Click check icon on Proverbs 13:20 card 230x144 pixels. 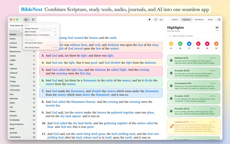[x=171, y=98]
